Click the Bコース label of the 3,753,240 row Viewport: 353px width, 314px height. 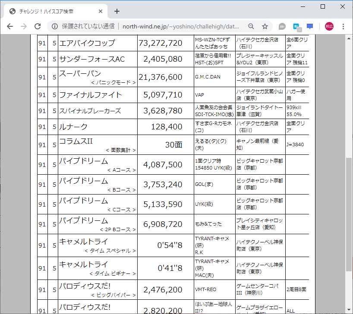pos(122,190)
